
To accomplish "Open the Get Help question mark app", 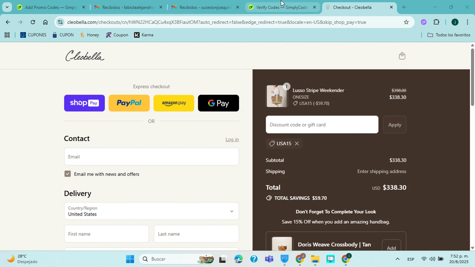I will point(254,259).
